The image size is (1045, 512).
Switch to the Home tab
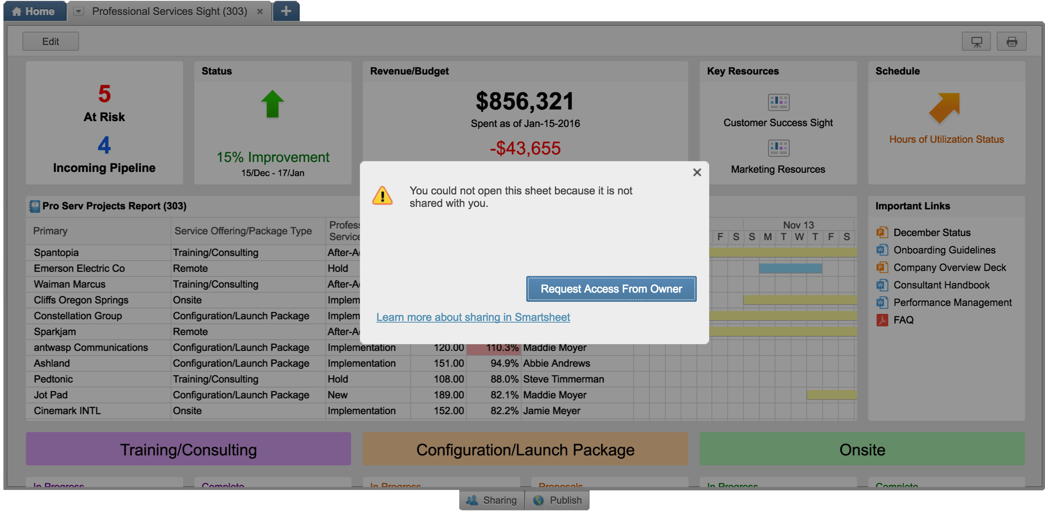click(x=35, y=11)
